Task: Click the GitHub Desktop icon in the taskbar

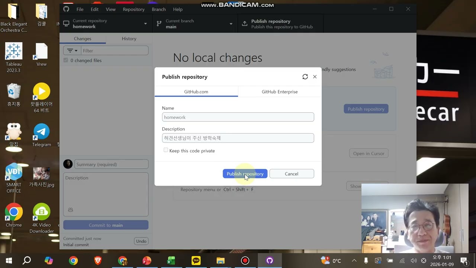Action: [270, 261]
